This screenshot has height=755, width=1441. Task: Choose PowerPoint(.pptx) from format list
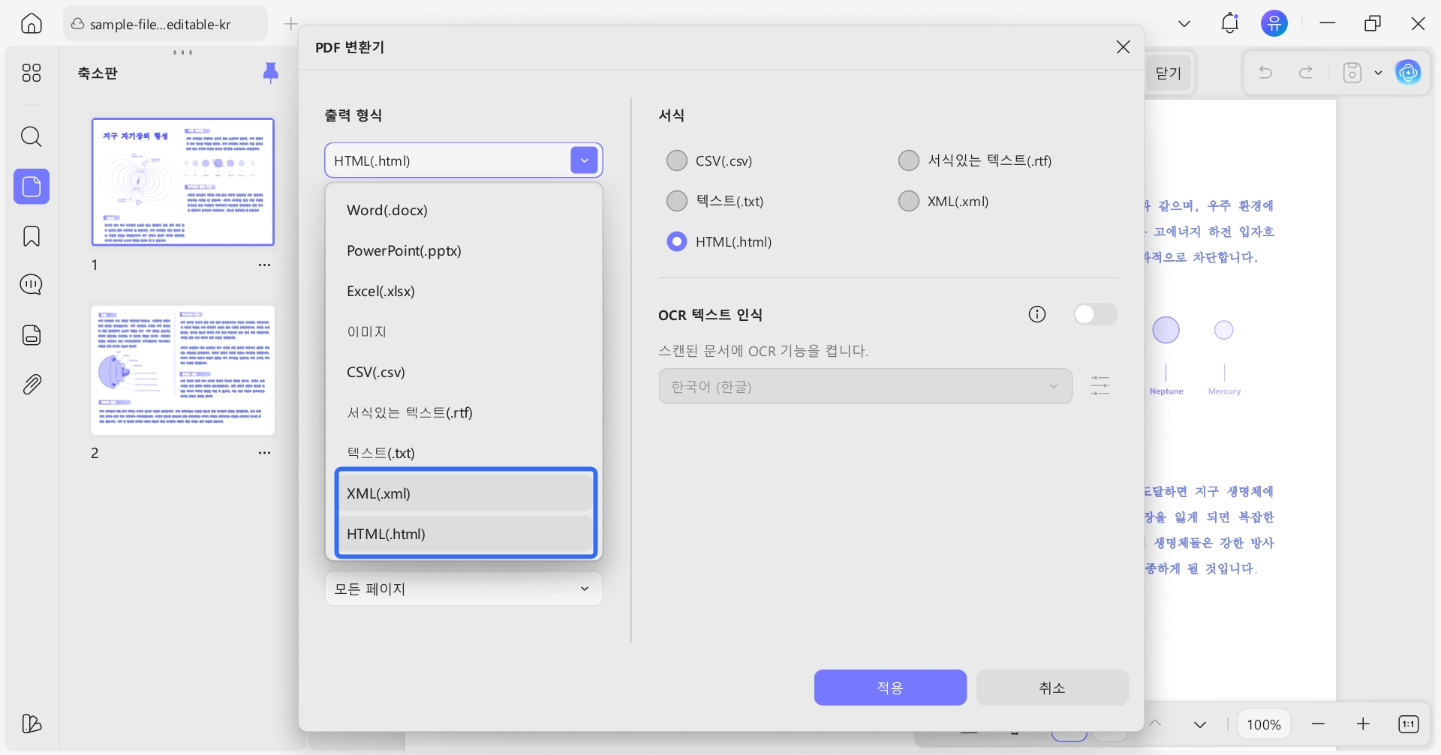click(x=464, y=250)
